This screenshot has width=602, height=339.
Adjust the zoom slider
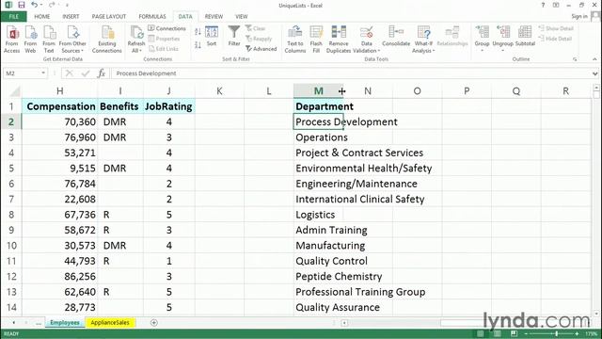[x=556, y=333]
